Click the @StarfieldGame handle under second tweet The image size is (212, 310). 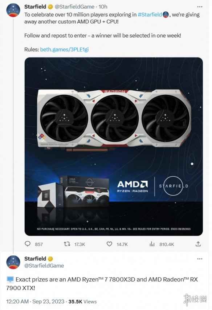[x=44, y=266]
